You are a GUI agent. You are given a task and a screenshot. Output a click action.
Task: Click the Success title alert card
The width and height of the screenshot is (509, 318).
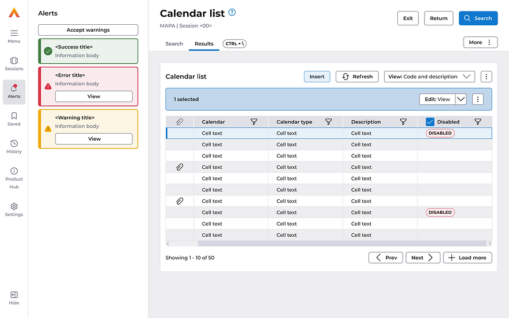coord(88,51)
